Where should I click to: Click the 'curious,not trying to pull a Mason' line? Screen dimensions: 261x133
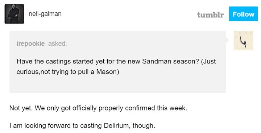pyautogui.click(x=68, y=72)
